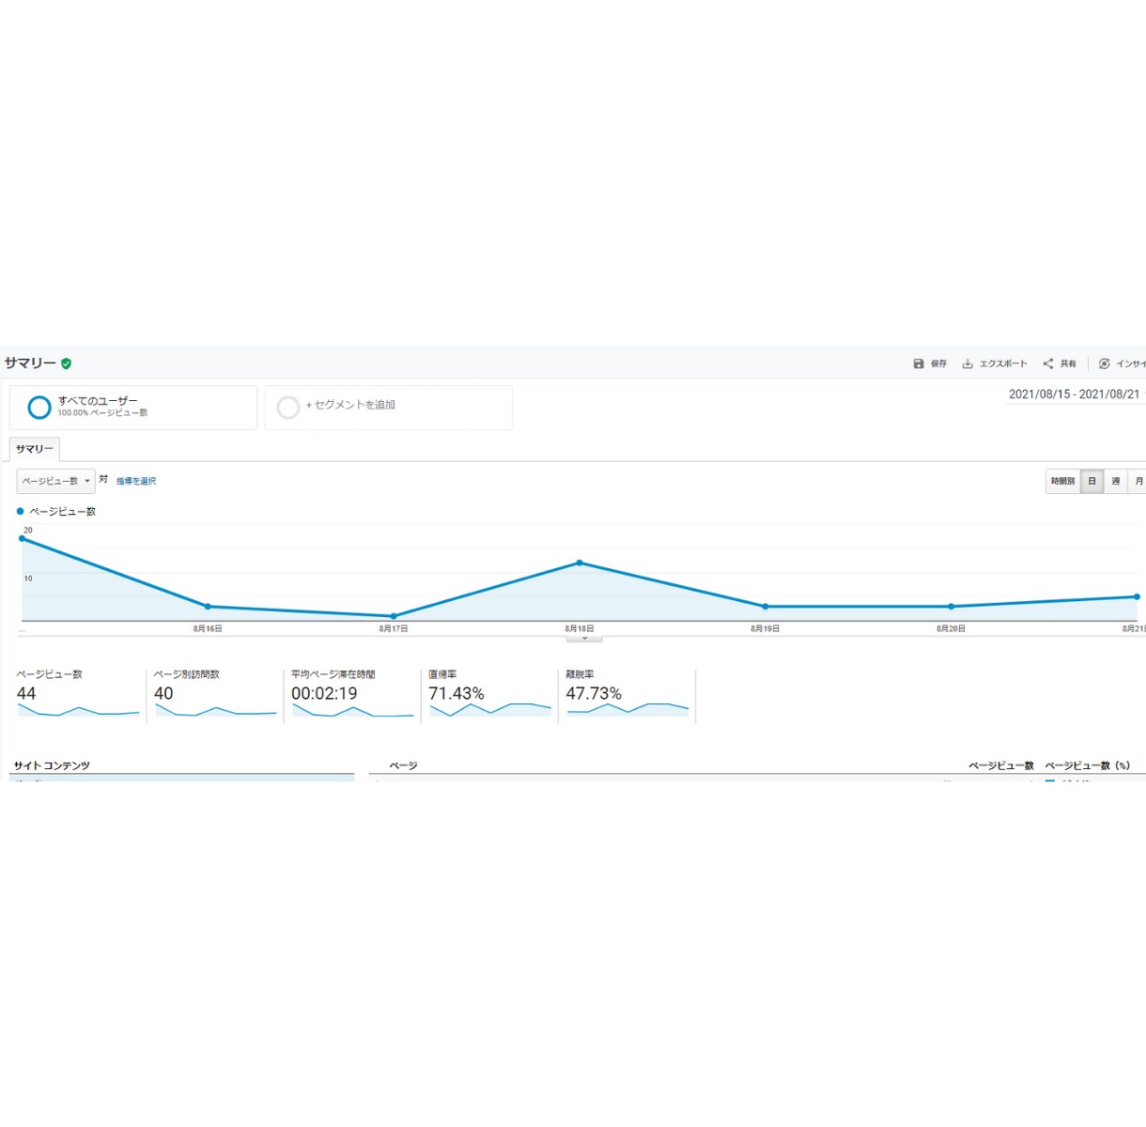1146x1127 pixels.
Task: Click the 直帰率 sparkline chart
Action: coord(490,710)
